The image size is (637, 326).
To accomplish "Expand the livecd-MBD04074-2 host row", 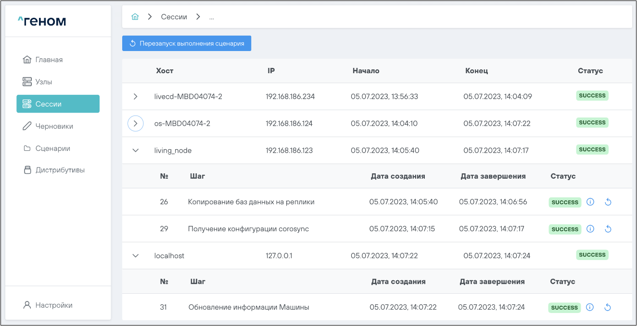I will pyautogui.click(x=136, y=97).
